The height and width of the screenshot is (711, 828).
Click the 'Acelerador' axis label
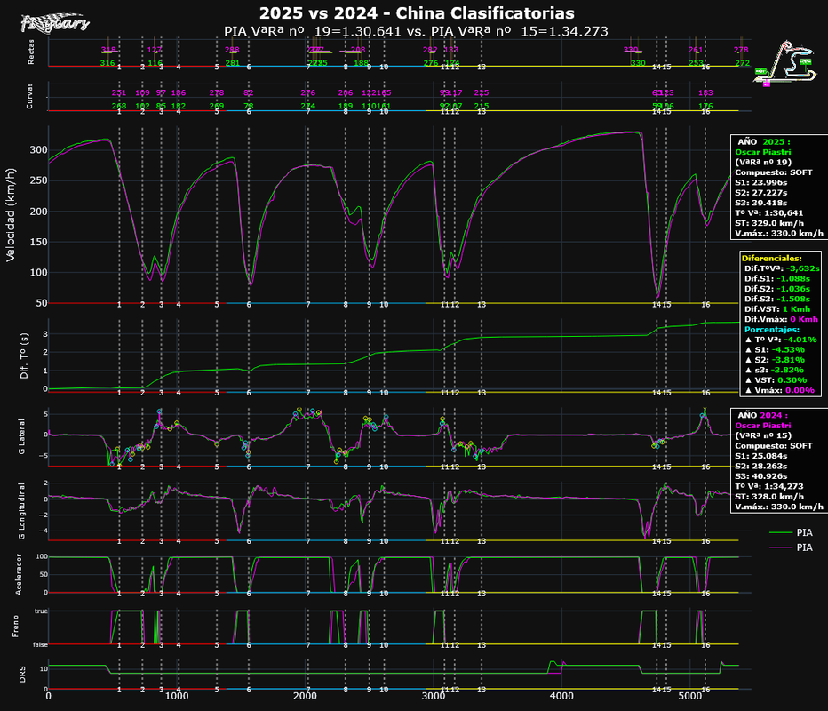click(19, 574)
